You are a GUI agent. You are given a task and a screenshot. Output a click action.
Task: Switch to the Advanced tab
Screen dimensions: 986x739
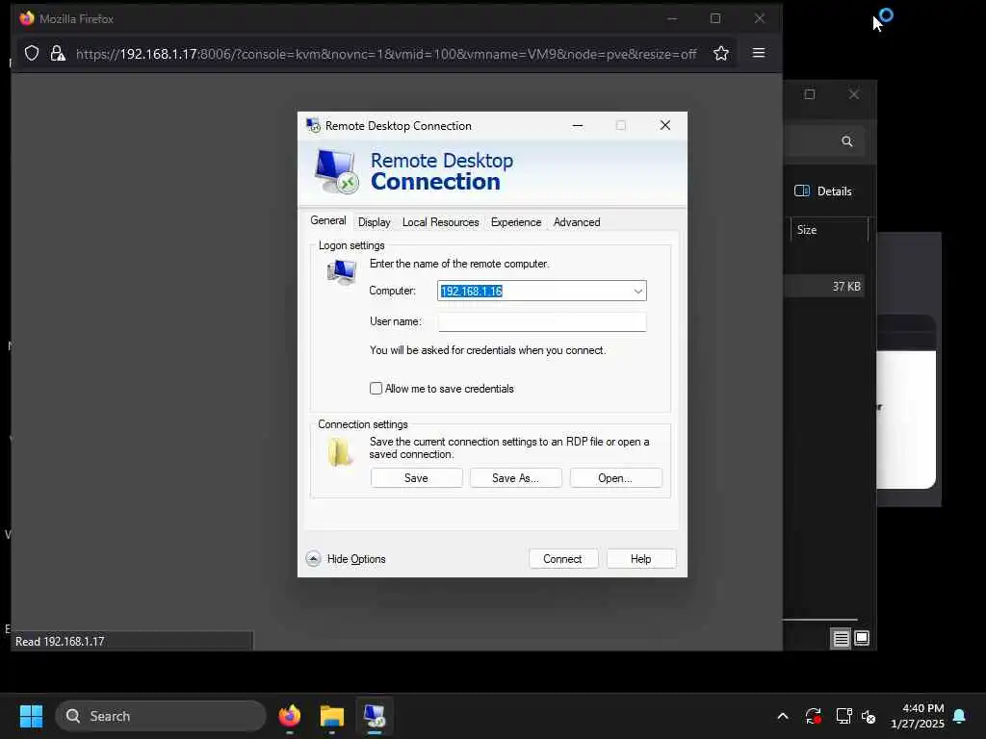(x=577, y=222)
